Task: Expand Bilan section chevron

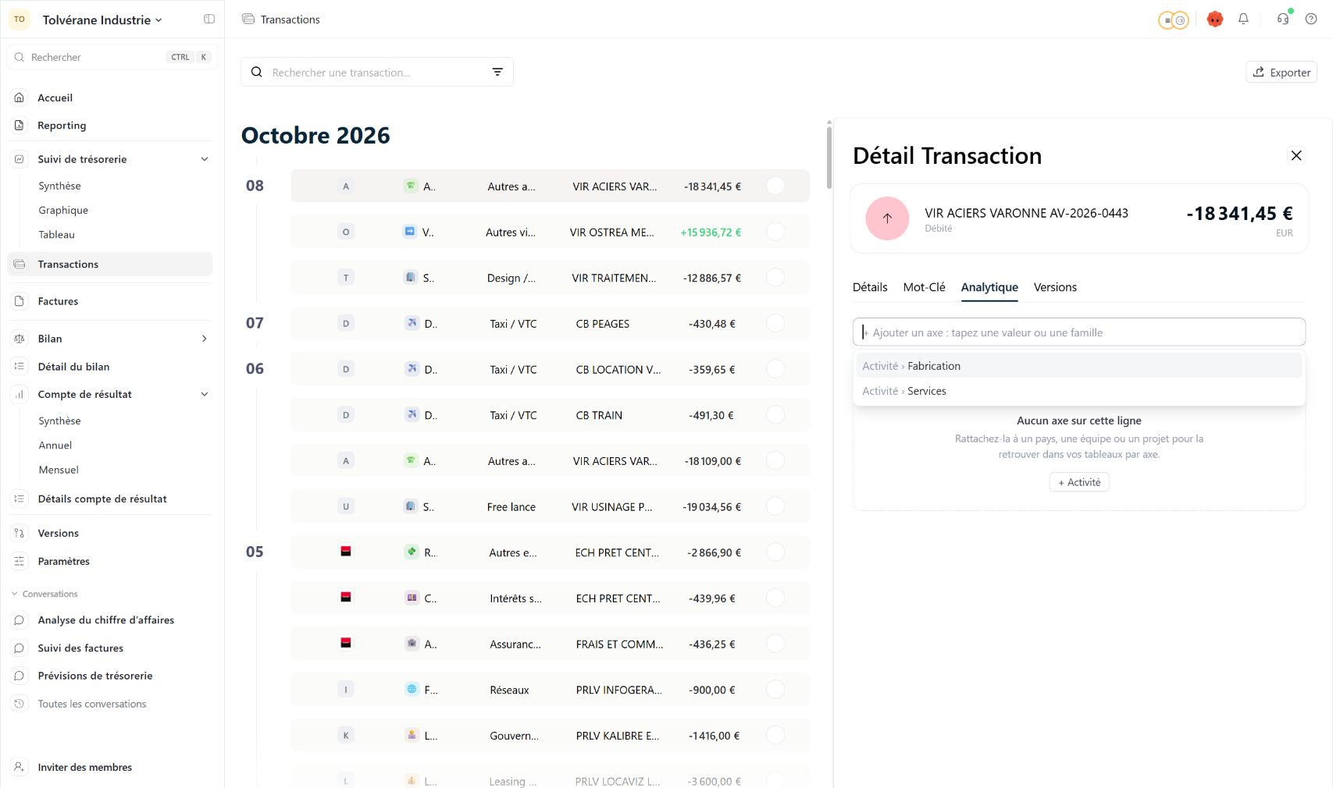Action: coord(205,339)
